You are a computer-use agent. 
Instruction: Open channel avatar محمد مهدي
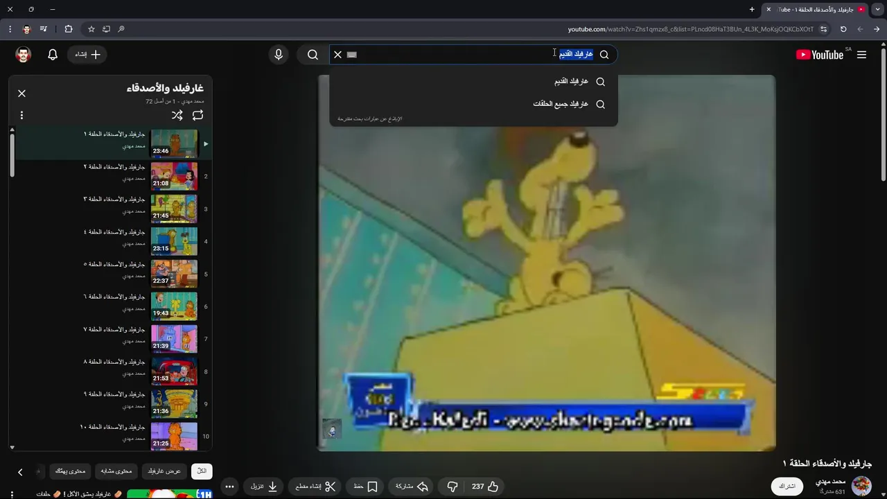(x=861, y=485)
